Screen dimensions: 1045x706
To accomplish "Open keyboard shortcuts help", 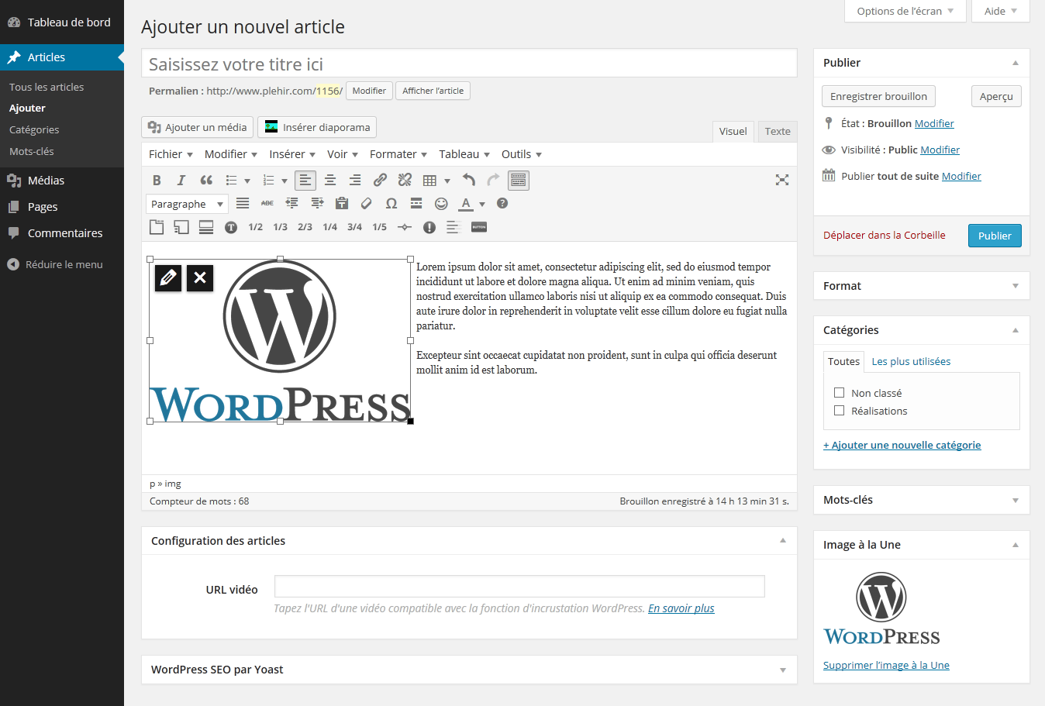I will (502, 203).
